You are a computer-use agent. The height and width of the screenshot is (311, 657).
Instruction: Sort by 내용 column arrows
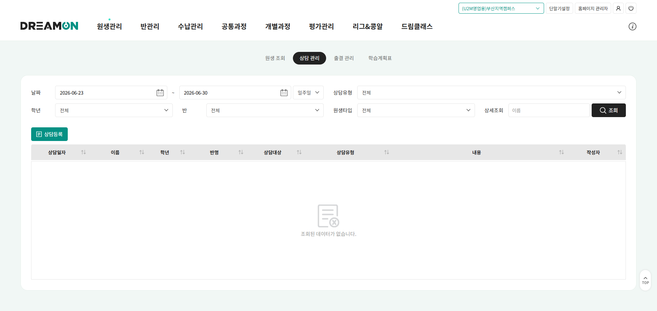pos(562,152)
